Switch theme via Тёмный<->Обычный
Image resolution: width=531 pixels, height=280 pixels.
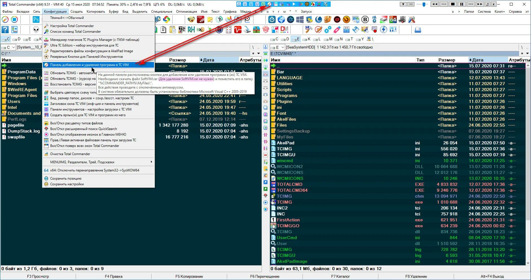point(98,18)
